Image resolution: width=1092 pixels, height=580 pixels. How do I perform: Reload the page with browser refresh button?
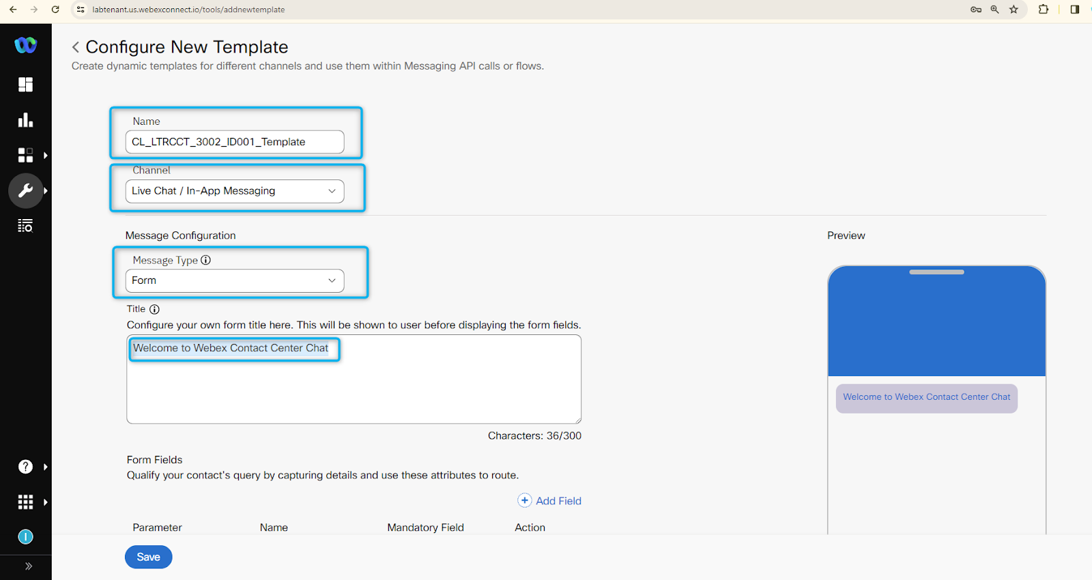(x=55, y=10)
